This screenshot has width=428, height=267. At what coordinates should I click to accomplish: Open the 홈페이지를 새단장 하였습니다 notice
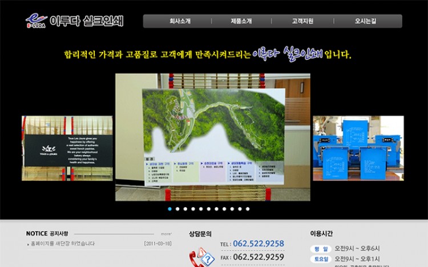point(63,244)
